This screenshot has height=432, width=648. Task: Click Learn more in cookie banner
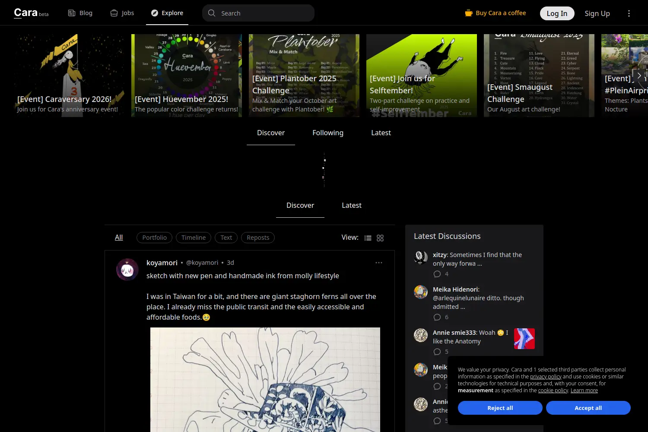pyautogui.click(x=584, y=391)
